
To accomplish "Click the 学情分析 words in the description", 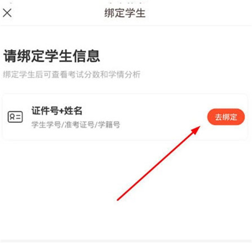I will [125, 74].
